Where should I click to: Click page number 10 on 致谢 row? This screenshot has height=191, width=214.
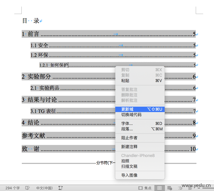193,149
